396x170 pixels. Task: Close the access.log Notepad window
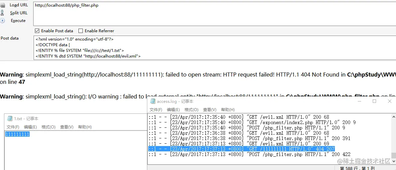(x=390, y=101)
